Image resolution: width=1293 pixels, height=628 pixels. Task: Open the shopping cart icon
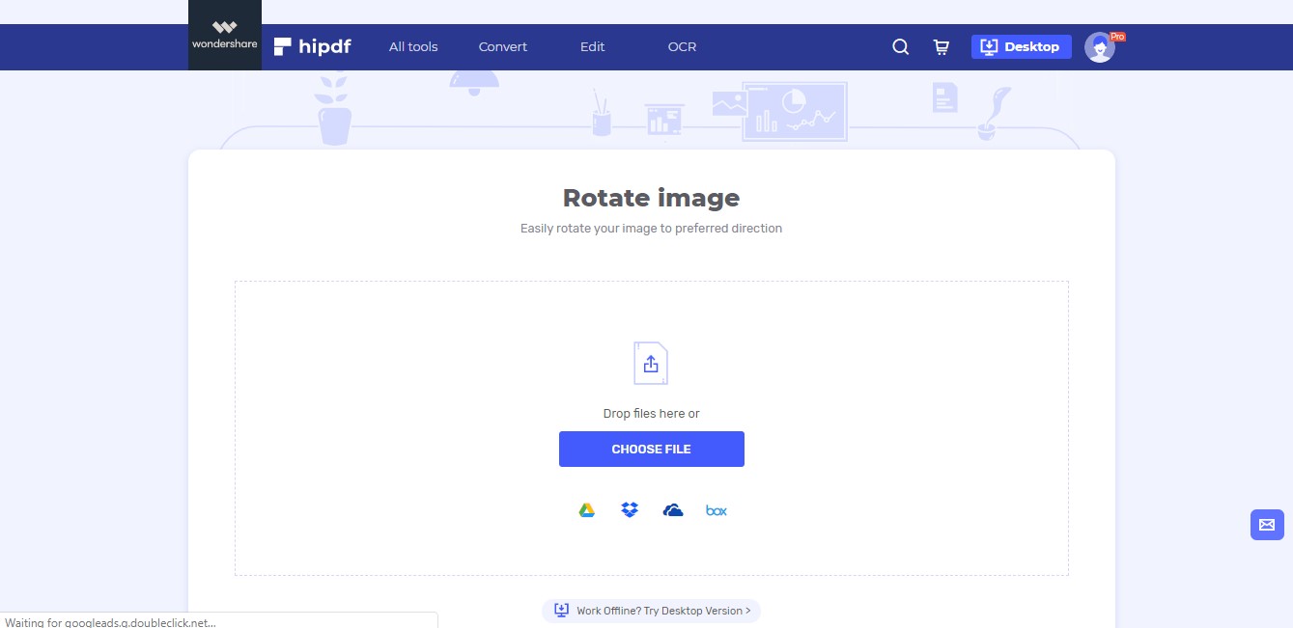click(941, 46)
